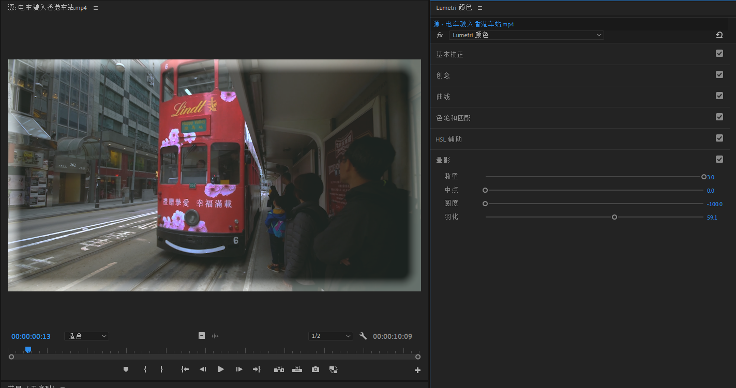The height and width of the screenshot is (388, 736).
Task: Select Drag Video Only filmstrip icon
Action: 202,336
